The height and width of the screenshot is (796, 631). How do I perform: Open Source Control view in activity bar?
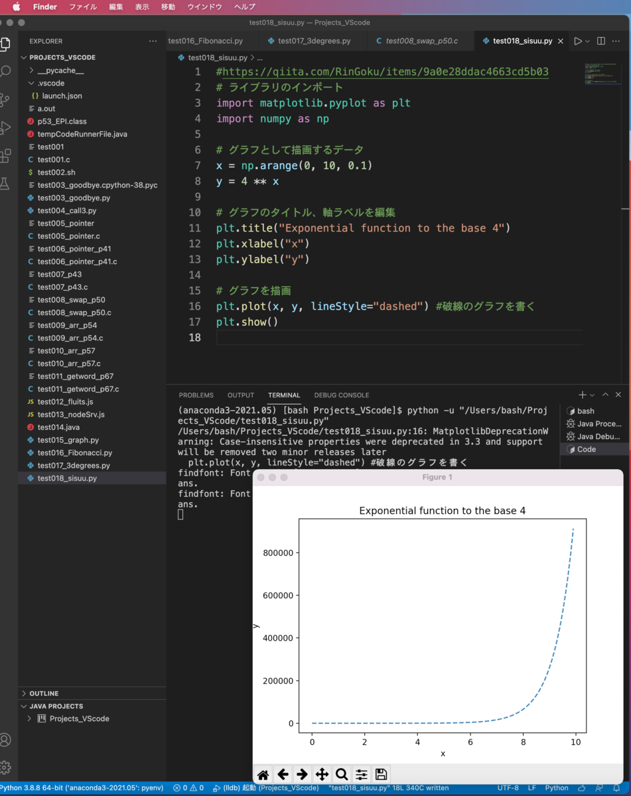pyautogui.click(x=5, y=99)
